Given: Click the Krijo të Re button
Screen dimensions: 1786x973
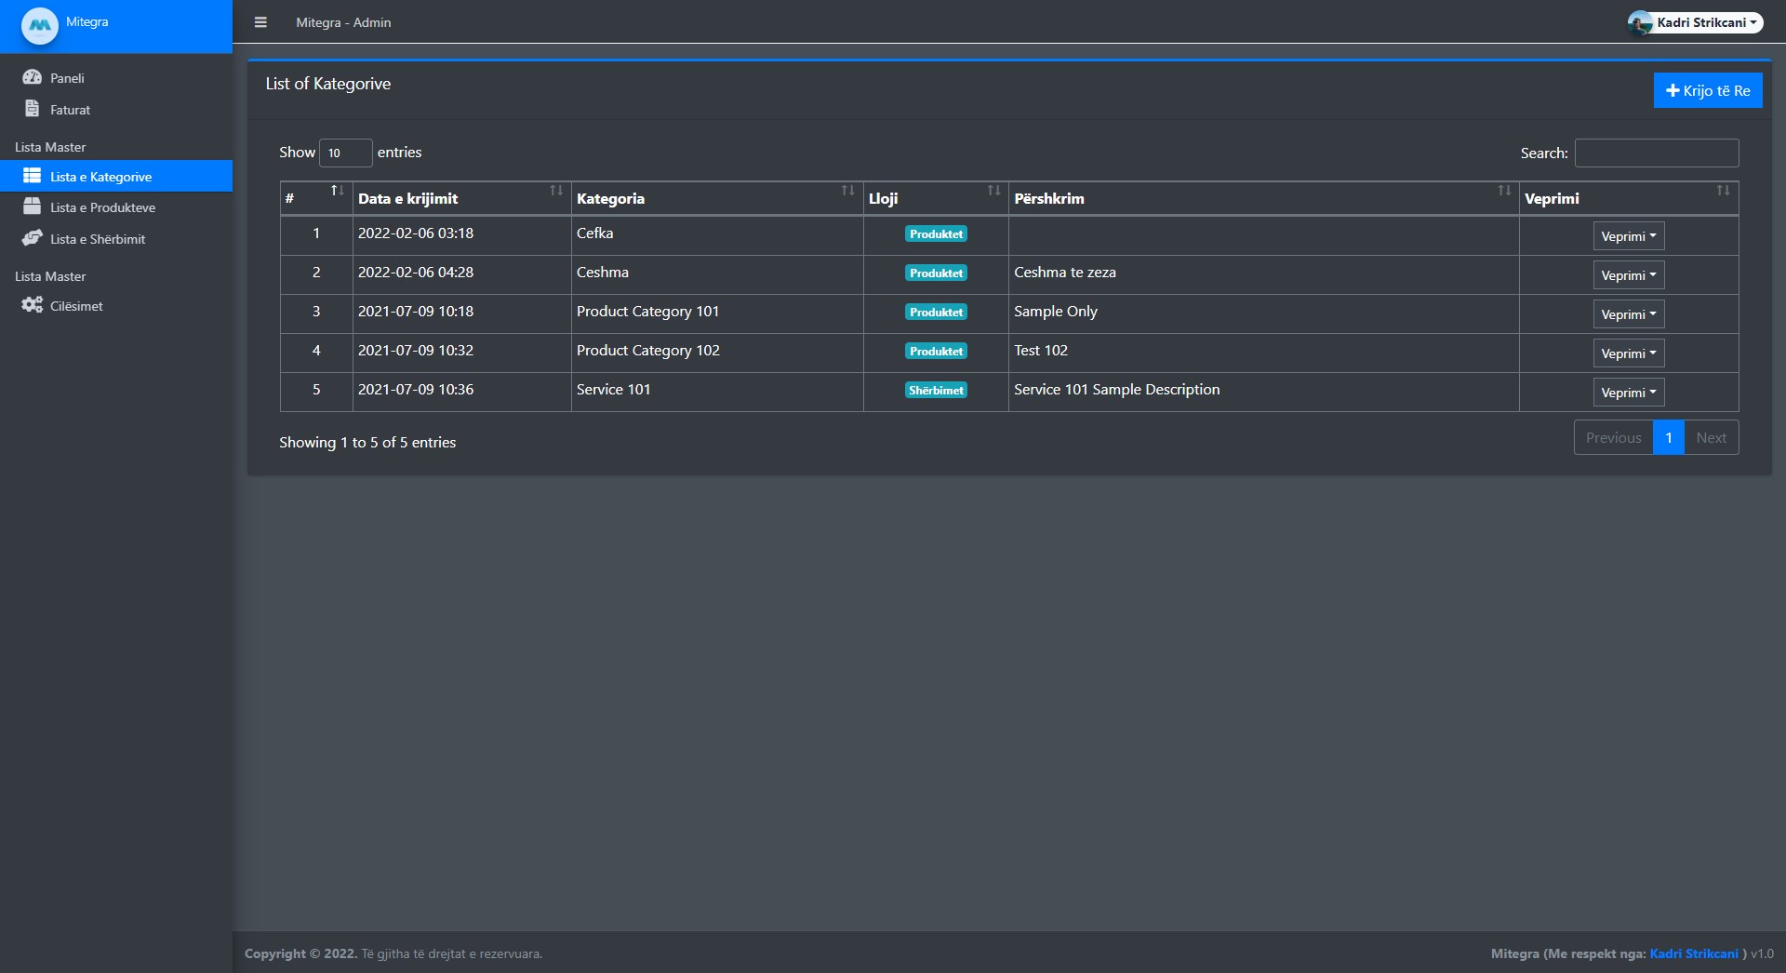Looking at the screenshot, I should (1707, 90).
